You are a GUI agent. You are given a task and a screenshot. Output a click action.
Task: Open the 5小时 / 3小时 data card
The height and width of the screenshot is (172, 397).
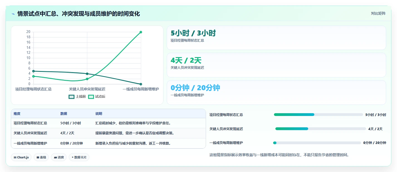(276, 38)
